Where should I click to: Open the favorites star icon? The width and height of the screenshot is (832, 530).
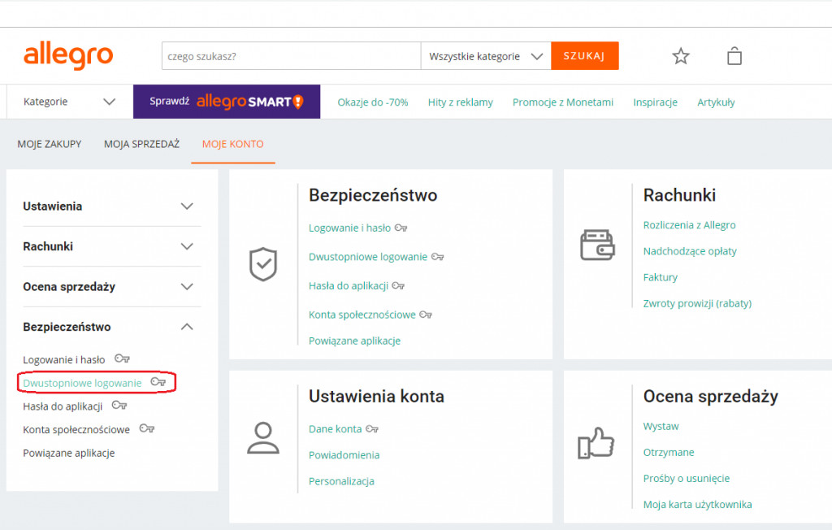[x=681, y=56]
